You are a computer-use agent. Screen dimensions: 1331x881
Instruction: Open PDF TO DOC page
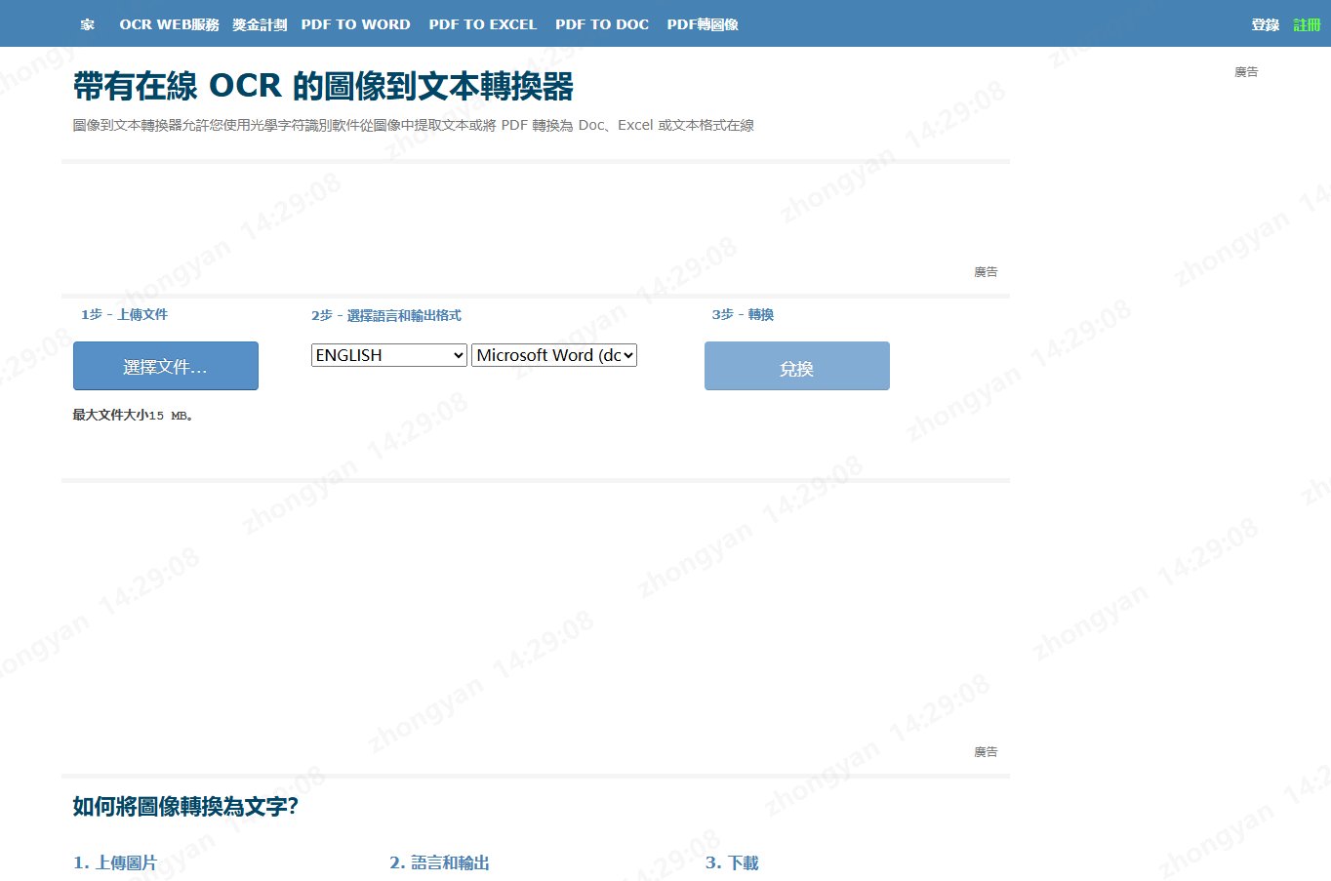click(601, 24)
